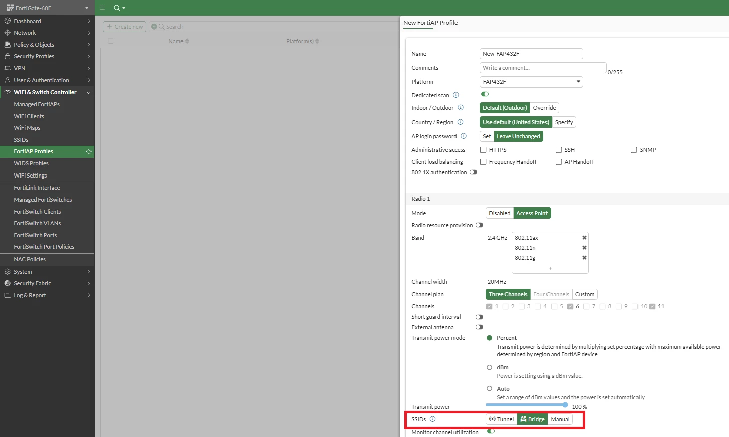Click the hamburger menu icon in top bar
The height and width of the screenshot is (437, 729).
coord(102,8)
